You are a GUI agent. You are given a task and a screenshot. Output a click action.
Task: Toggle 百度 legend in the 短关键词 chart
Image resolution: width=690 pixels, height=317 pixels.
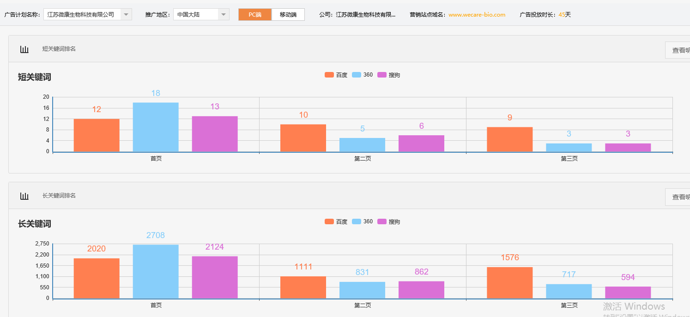tap(341, 75)
